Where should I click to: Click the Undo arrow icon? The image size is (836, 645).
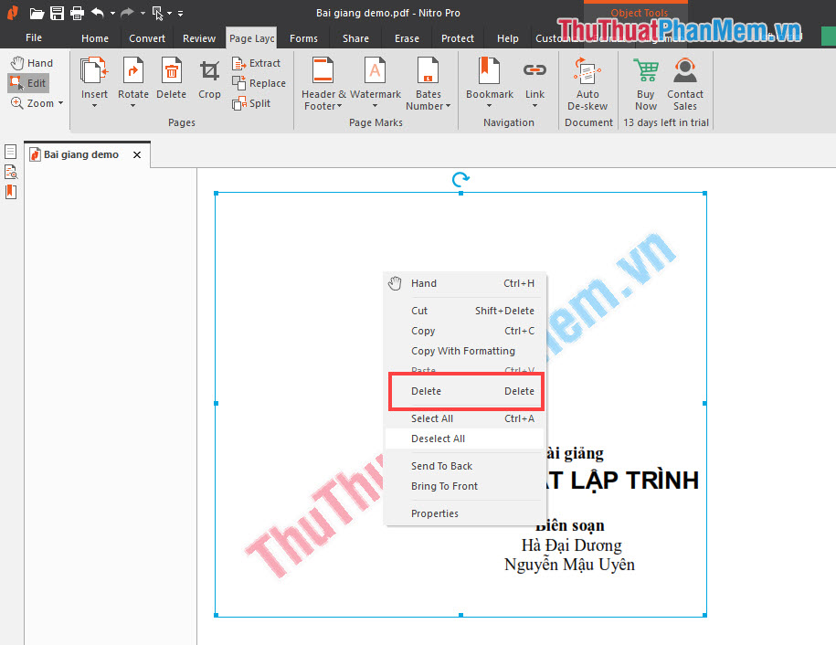coord(98,13)
